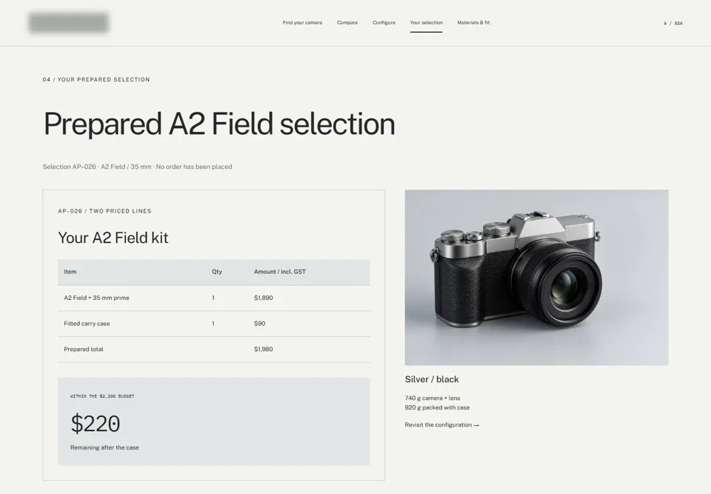Click the Amount / incl. GST column header
This screenshot has width=711, height=494.
click(x=279, y=272)
